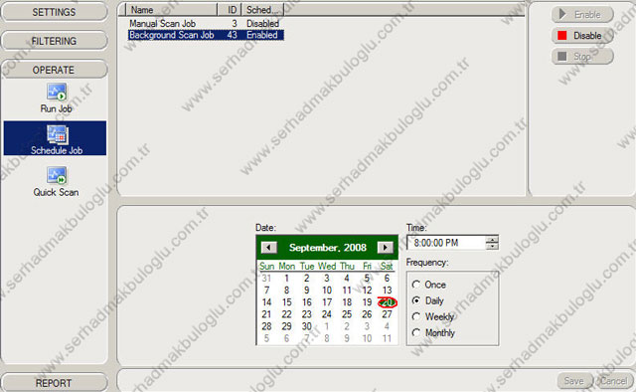Select the Manual Scan Job row
Image resolution: width=636 pixels, height=392 pixels.
pyautogui.click(x=205, y=24)
